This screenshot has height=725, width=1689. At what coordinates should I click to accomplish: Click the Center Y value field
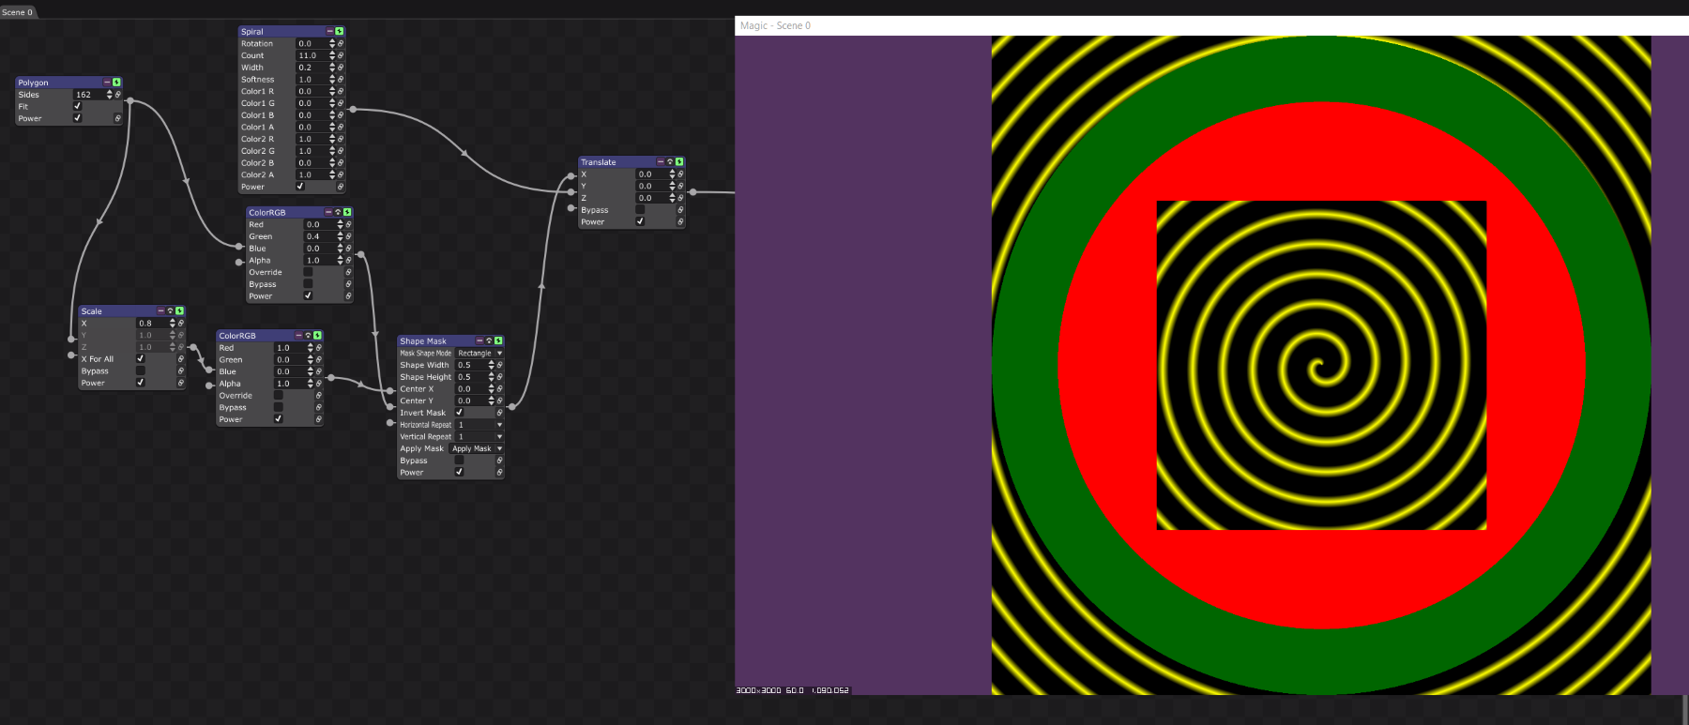pos(471,400)
